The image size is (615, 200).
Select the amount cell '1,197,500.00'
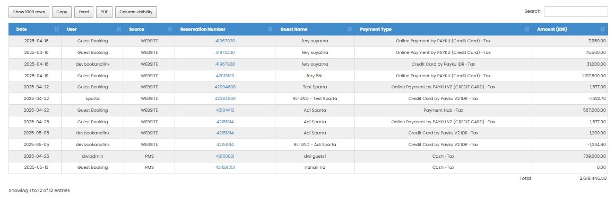pyautogui.click(x=570, y=76)
